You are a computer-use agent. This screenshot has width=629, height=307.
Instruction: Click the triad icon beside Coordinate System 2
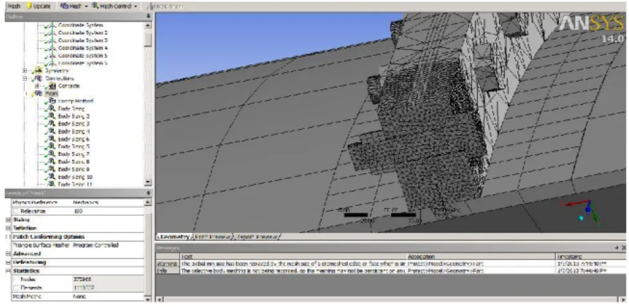[x=52, y=33]
